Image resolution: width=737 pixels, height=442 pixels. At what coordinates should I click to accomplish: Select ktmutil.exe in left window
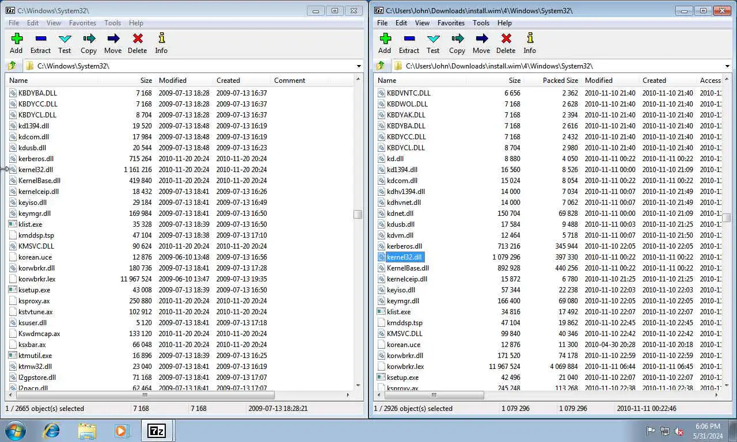(x=35, y=356)
